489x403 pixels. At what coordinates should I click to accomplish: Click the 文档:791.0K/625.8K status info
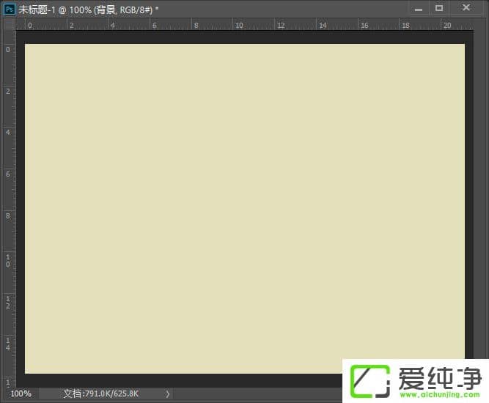click(x=100, y=394)
